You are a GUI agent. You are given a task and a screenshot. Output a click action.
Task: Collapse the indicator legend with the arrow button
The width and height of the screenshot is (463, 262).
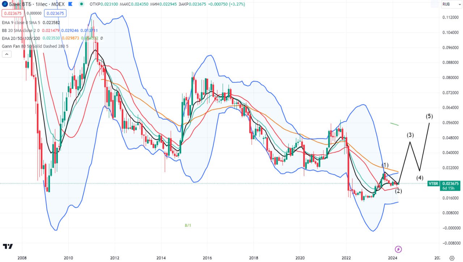[7, 54]
